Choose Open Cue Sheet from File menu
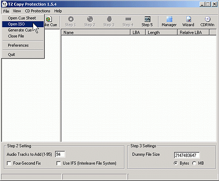Screen dimensions: 219x181 23,18
